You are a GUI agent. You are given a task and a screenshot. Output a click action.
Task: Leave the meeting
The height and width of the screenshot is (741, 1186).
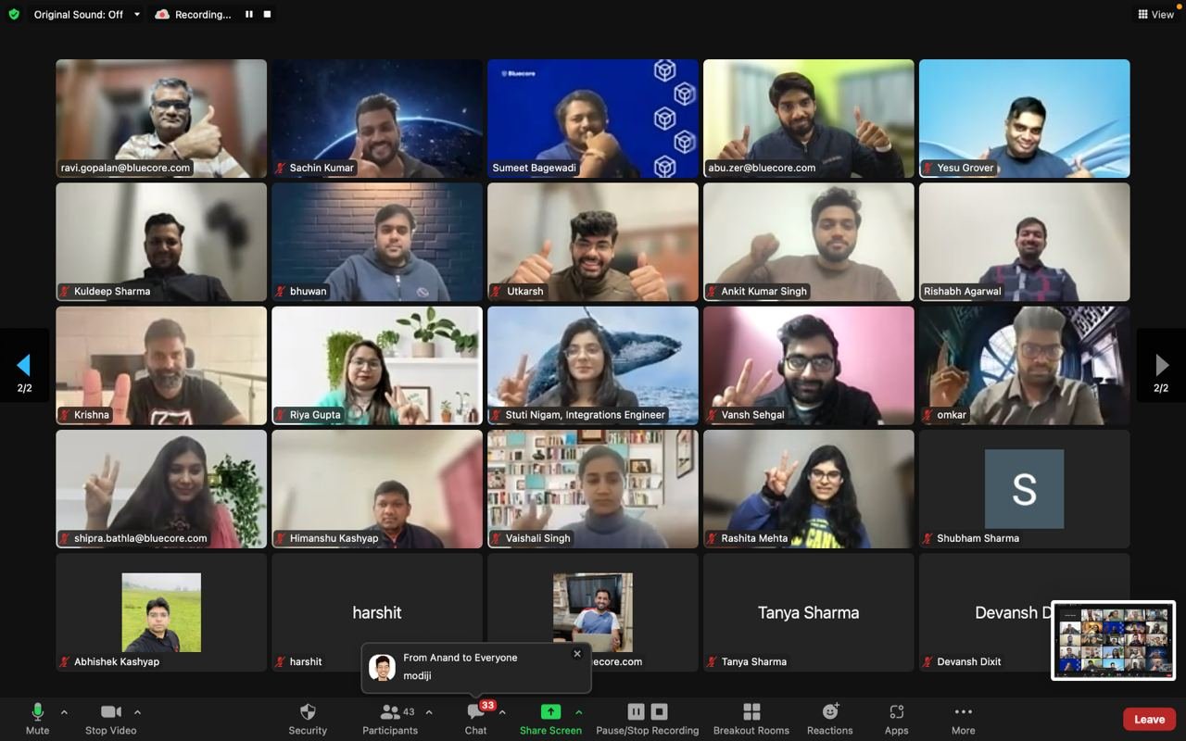pos(1149,719)
